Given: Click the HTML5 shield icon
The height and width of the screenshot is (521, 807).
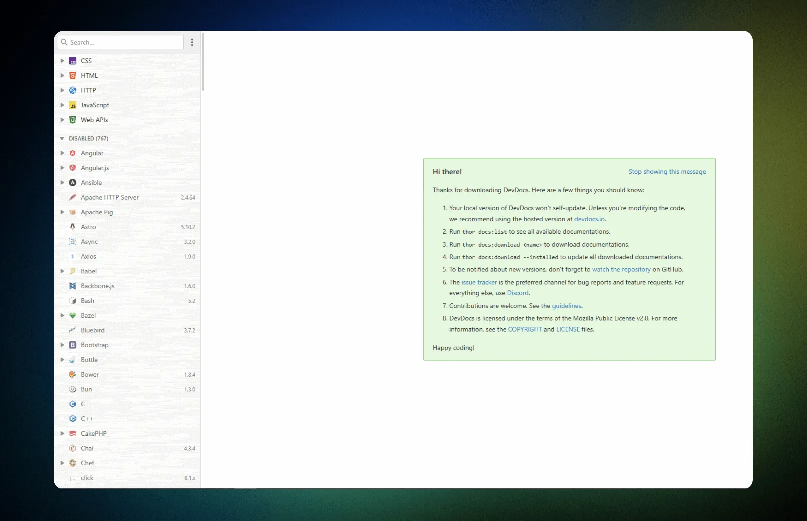Looking at the screenshot, I should [x=73, y=76].
